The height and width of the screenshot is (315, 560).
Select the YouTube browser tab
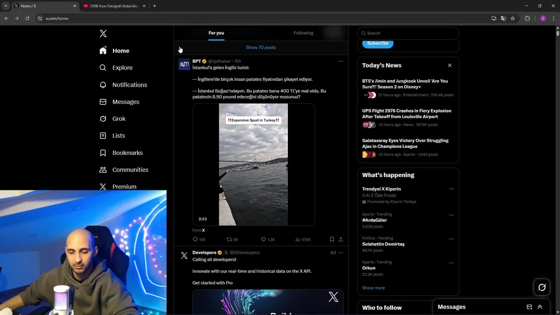[115, 6]
